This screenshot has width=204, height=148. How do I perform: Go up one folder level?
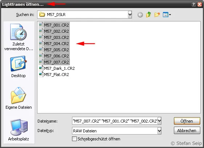pos(149,15)
